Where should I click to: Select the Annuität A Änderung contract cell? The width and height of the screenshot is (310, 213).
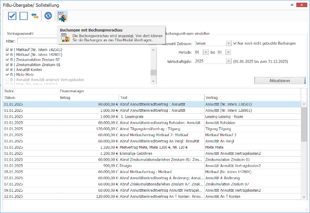[x=253, y=178]
